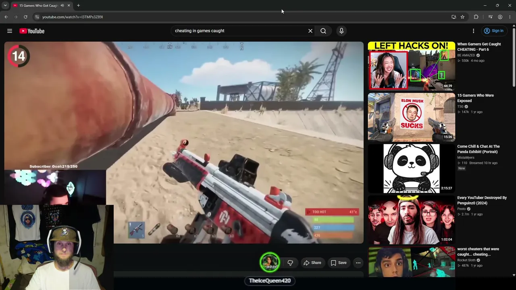Viewport: 516px width, 290px height.
Task: Bookmark this page with the star
Action: coord(462,17)
